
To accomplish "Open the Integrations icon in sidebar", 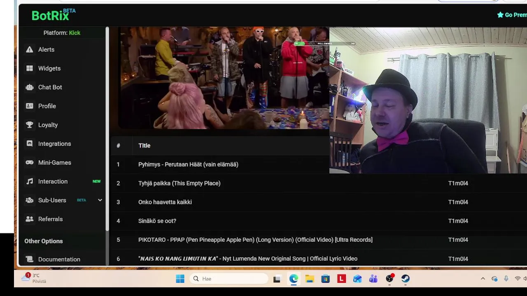I will [x=29, y=144].
